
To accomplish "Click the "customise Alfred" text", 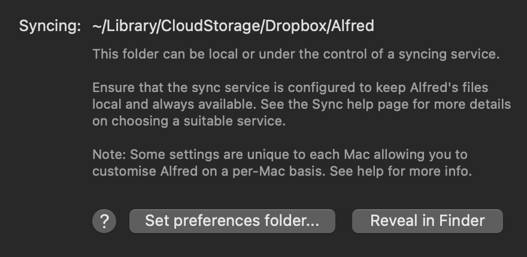I will tap(137, 172).
